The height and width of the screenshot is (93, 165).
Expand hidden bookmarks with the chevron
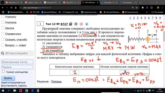click(147, 12)
